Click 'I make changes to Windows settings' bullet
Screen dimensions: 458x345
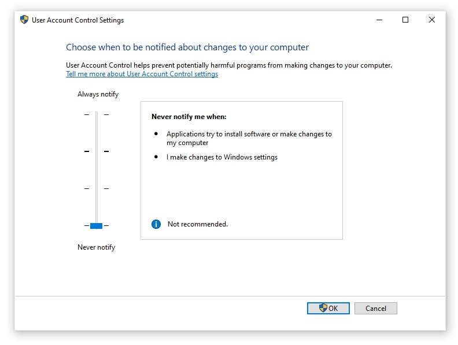[x=221, y=157]
